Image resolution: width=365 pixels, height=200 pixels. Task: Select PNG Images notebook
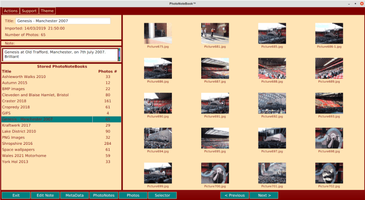coord(61,137)
